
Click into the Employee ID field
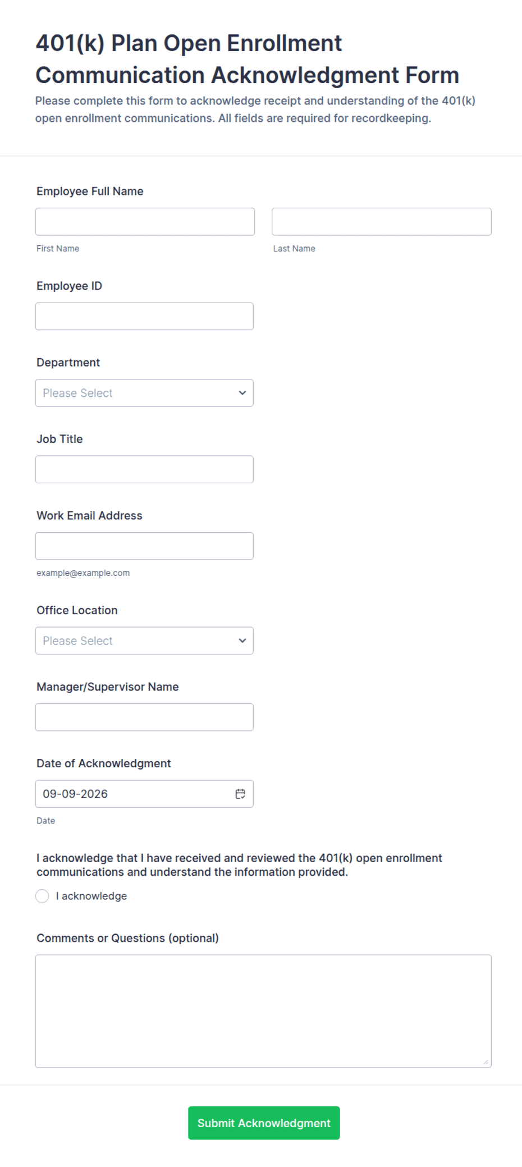click(x=144, y=317)
